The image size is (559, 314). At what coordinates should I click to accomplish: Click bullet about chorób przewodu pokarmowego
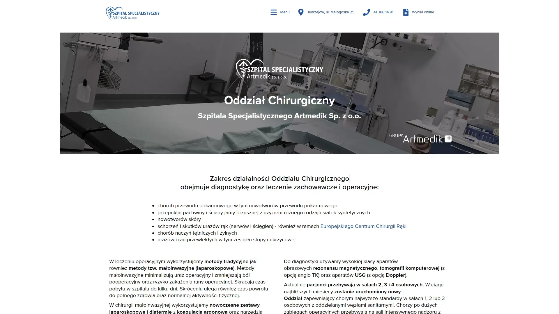coord(247,206)
